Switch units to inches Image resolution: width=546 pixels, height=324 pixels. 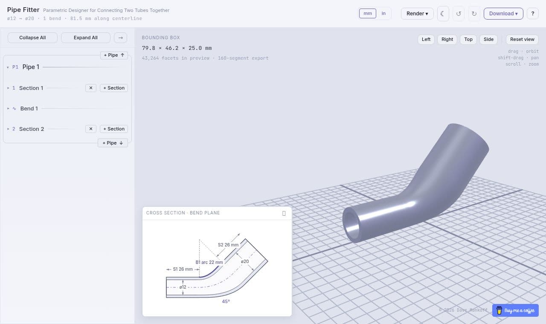(x=383, y=13)
